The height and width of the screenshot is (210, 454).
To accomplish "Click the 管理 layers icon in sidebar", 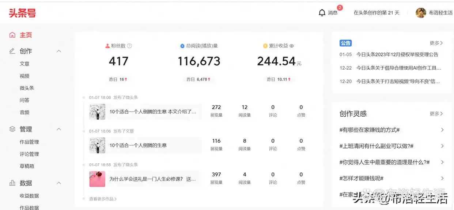I will pos(12,129).
